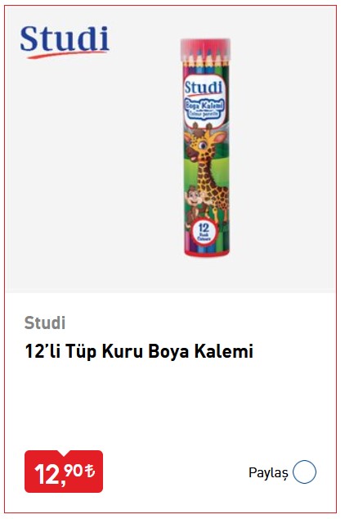Image resolution: width=345 pixels, height=519 pixels.
Task: Open the 12'li Tüp Kuru Boya Kalemi title
Action: 139,351
